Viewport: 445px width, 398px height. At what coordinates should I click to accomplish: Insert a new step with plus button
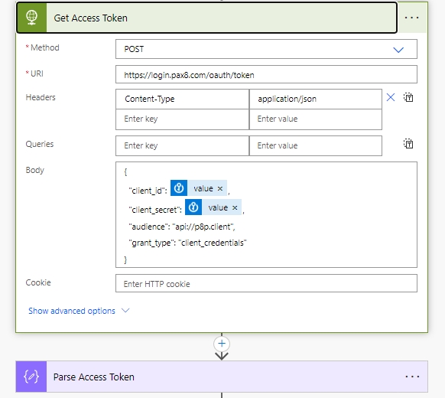tap(222, 344)
